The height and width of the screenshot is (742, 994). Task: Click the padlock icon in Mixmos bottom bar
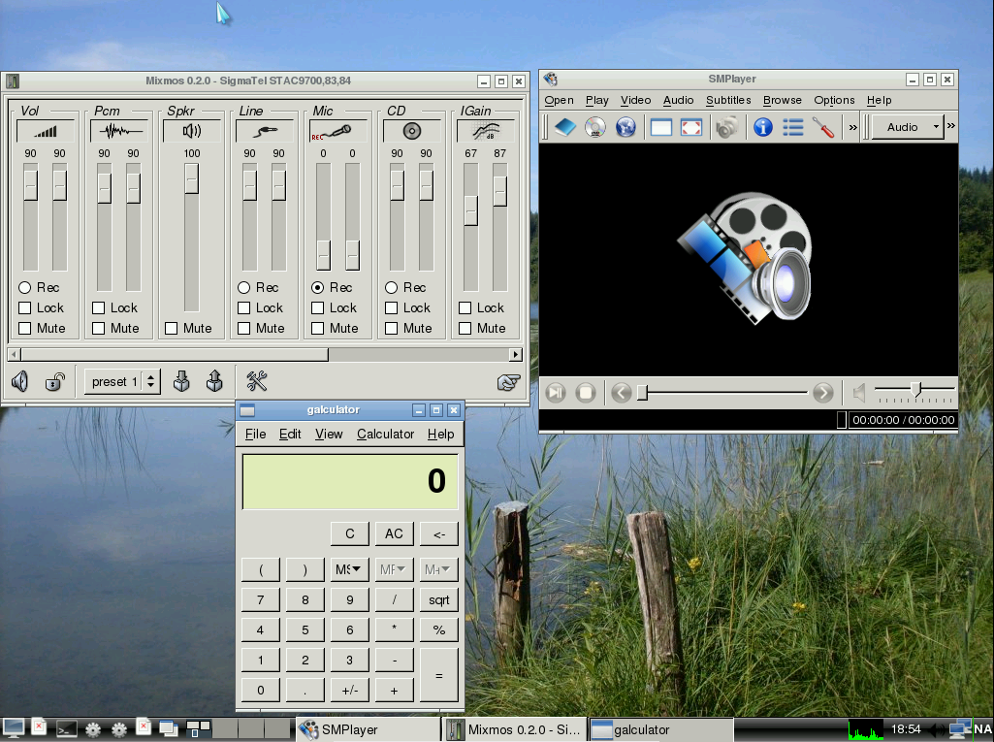coord(55,382)
